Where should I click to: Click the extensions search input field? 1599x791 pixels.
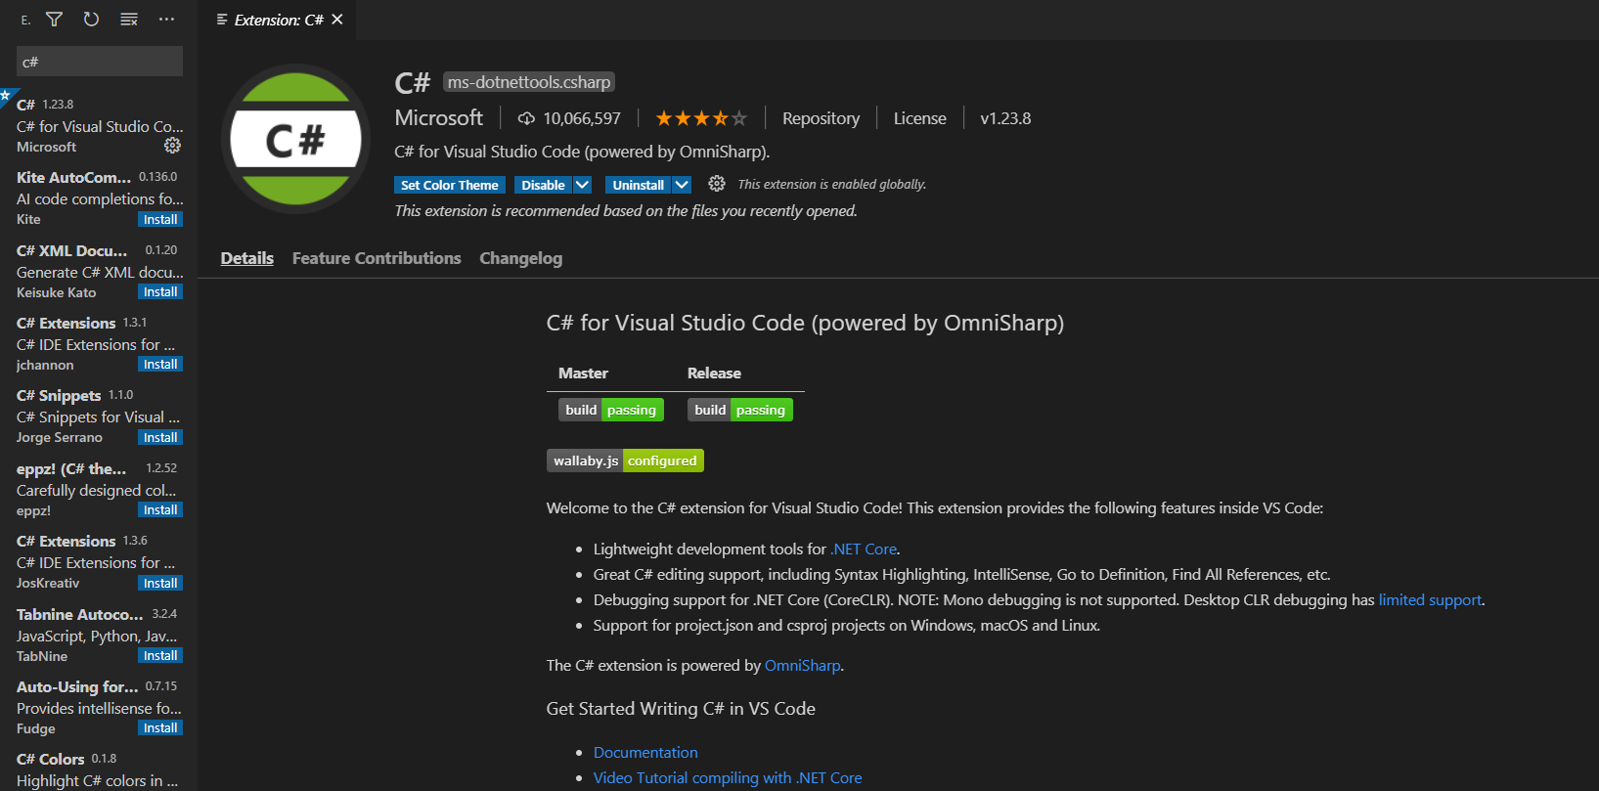(x=100, y=62)
